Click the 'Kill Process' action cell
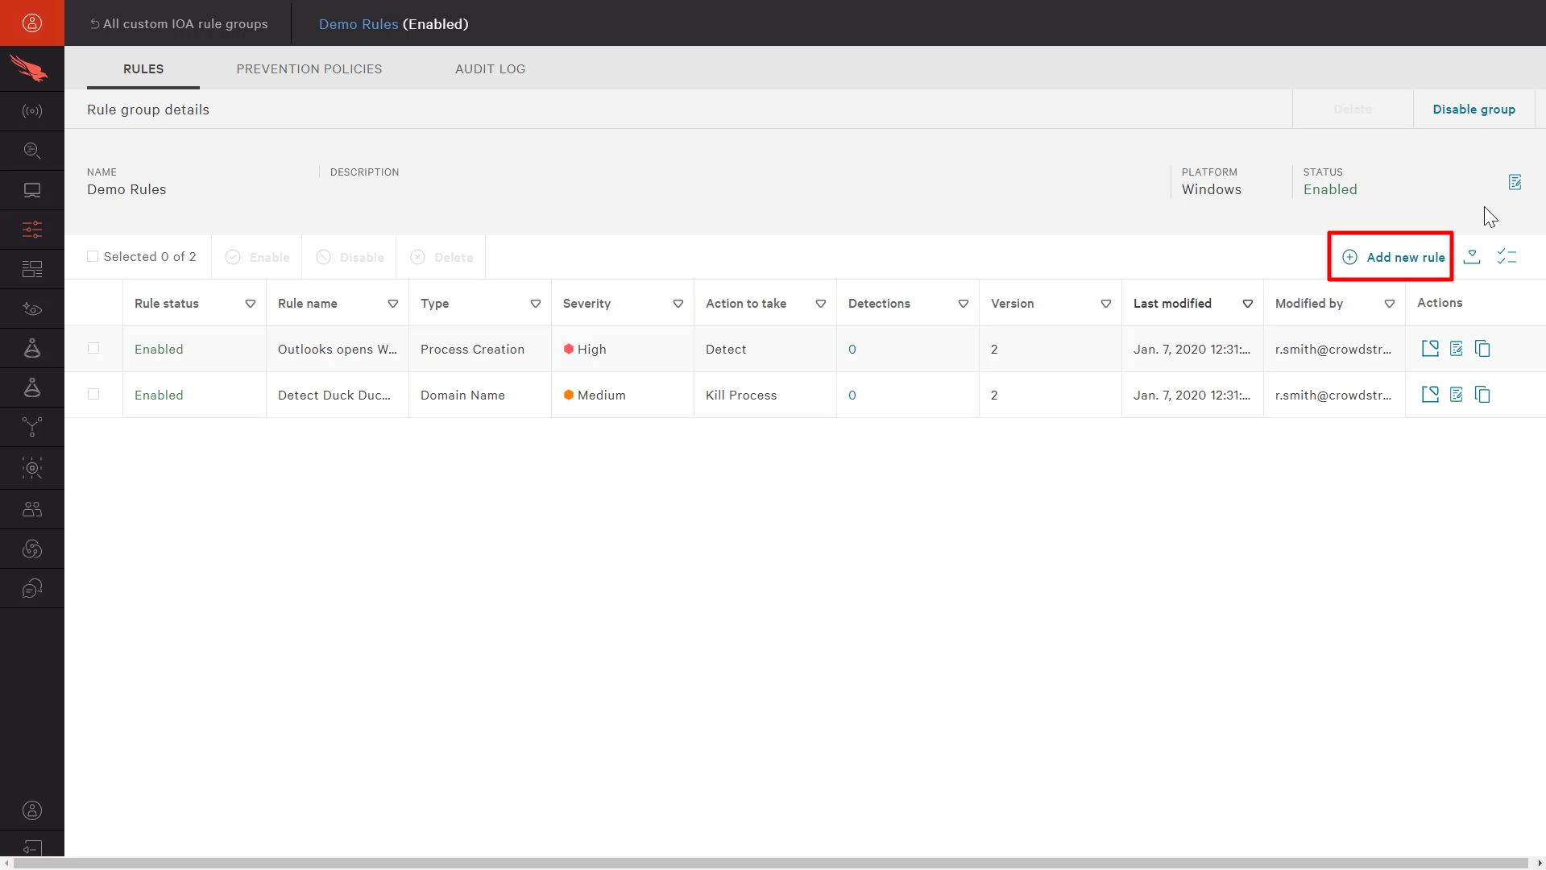This screenshot has width=1546, height=870. [x=765, y=395]
